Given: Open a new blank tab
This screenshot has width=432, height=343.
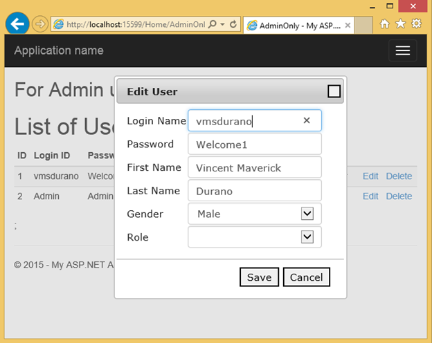Looking at the screenshot, I should (363, 26).
